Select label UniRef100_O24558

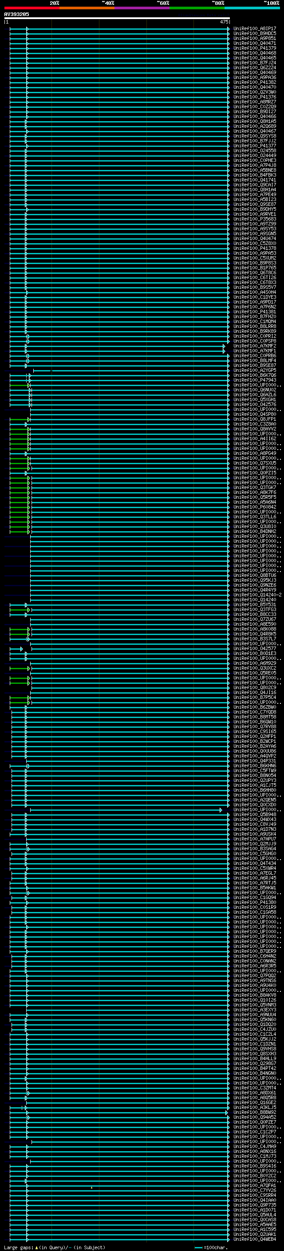pyautogui.click(x=254, y=150)
